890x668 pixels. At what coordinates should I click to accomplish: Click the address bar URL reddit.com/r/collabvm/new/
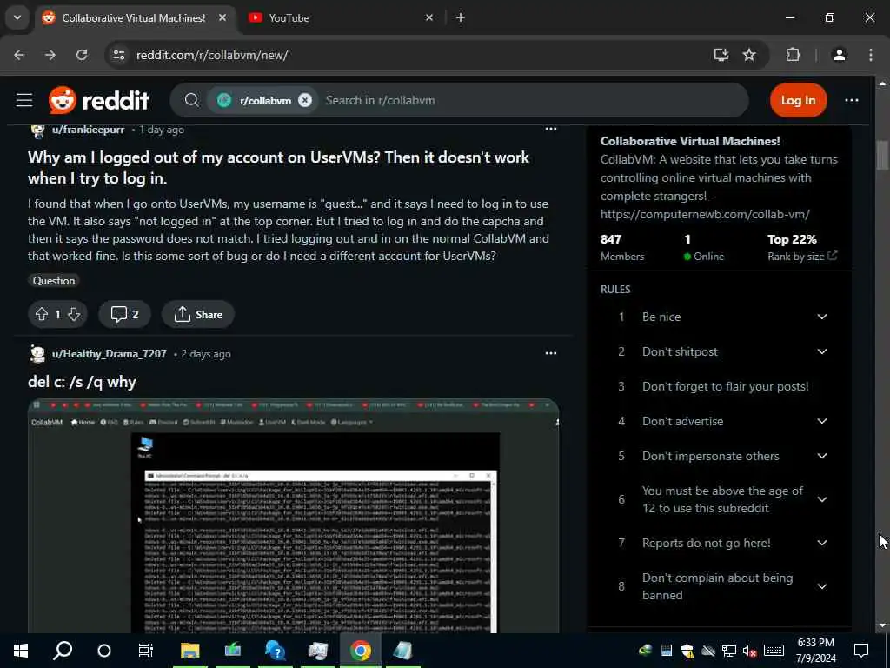tap(212, 55)
